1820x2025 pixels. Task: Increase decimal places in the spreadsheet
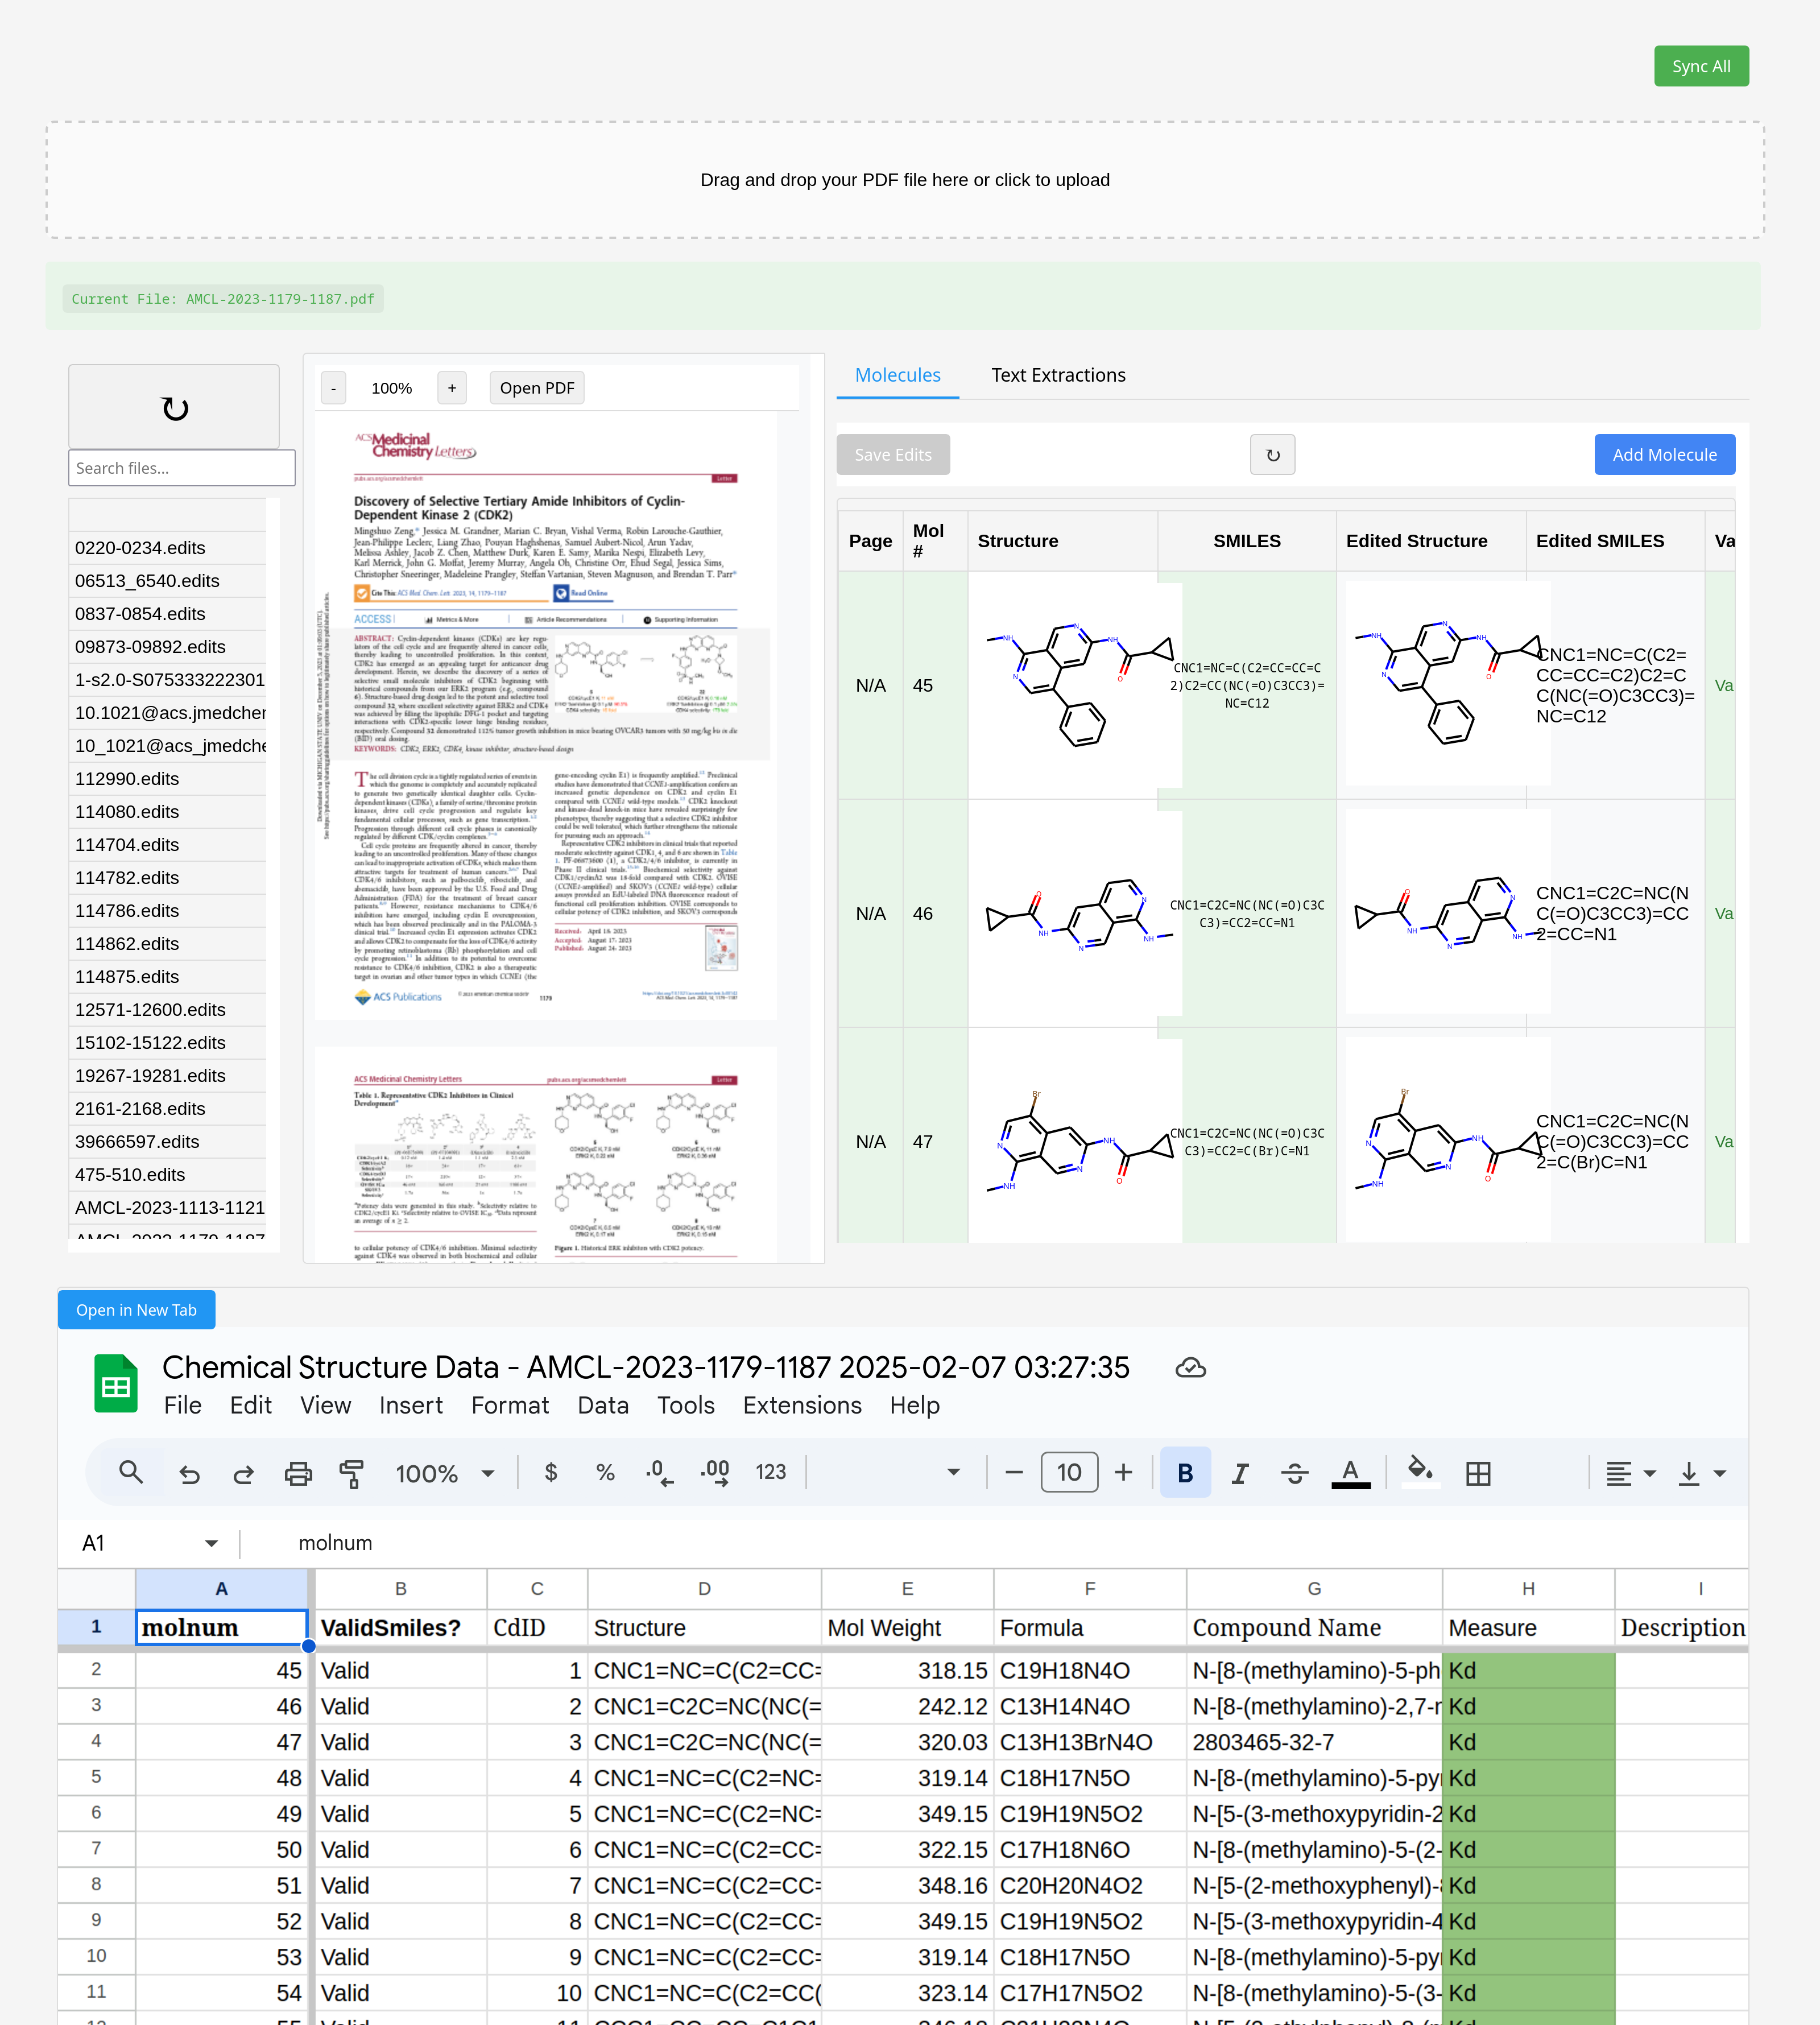pos(714,1472)
